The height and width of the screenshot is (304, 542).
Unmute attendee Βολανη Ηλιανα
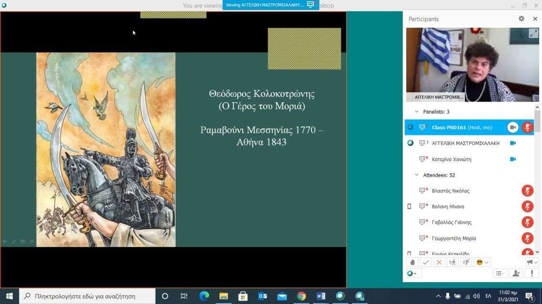[527, 207]
